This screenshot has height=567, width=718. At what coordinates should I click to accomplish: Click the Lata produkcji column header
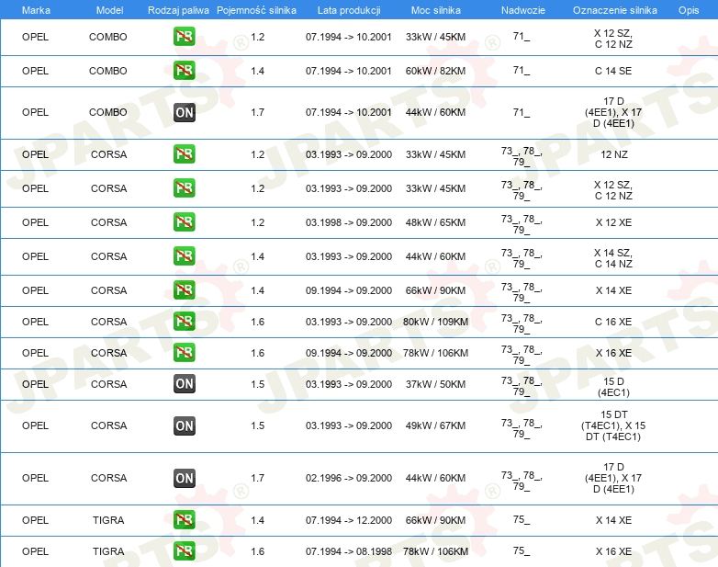tap(349, 10)
